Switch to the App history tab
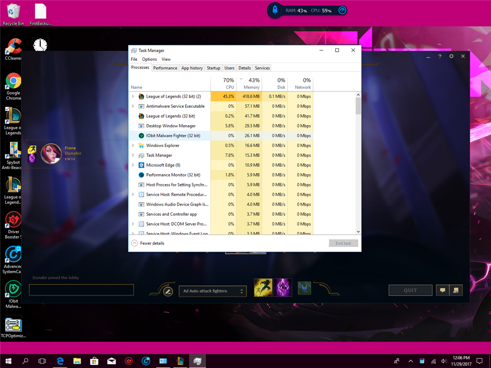Screen dimensions: 491x368 coord(192,68)
